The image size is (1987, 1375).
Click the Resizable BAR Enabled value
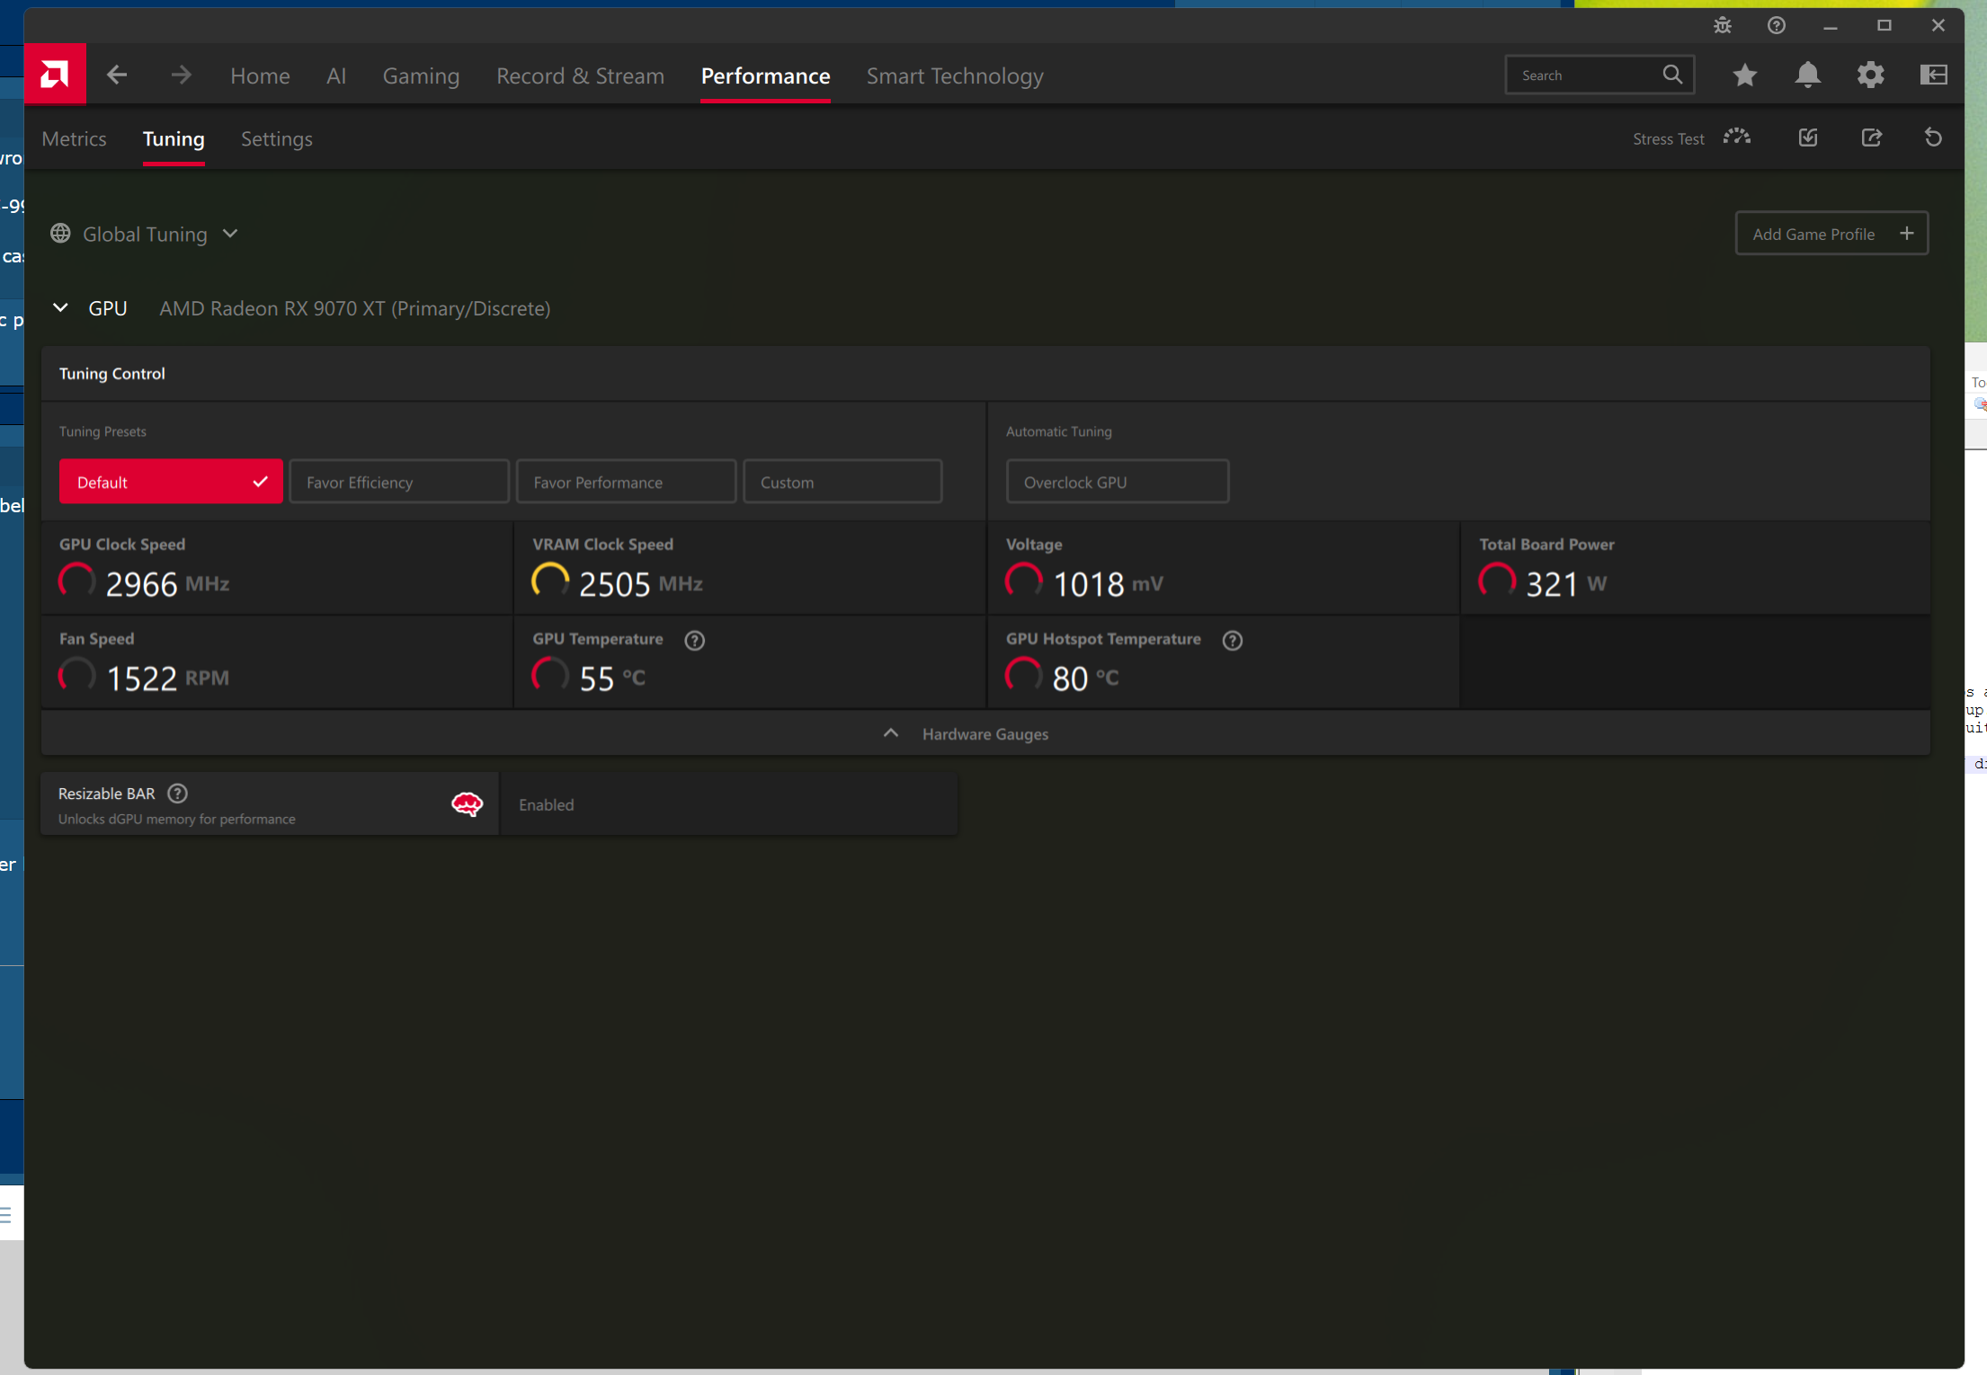pos(546,804)
